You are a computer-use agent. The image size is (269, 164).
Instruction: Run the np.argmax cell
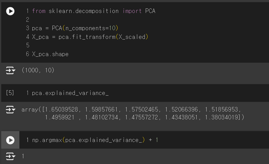(10, 140)
